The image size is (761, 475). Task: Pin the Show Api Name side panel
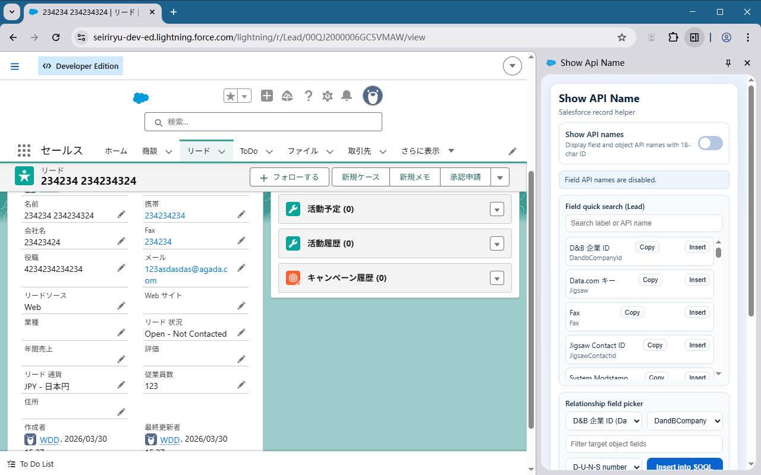click(728, 63)
